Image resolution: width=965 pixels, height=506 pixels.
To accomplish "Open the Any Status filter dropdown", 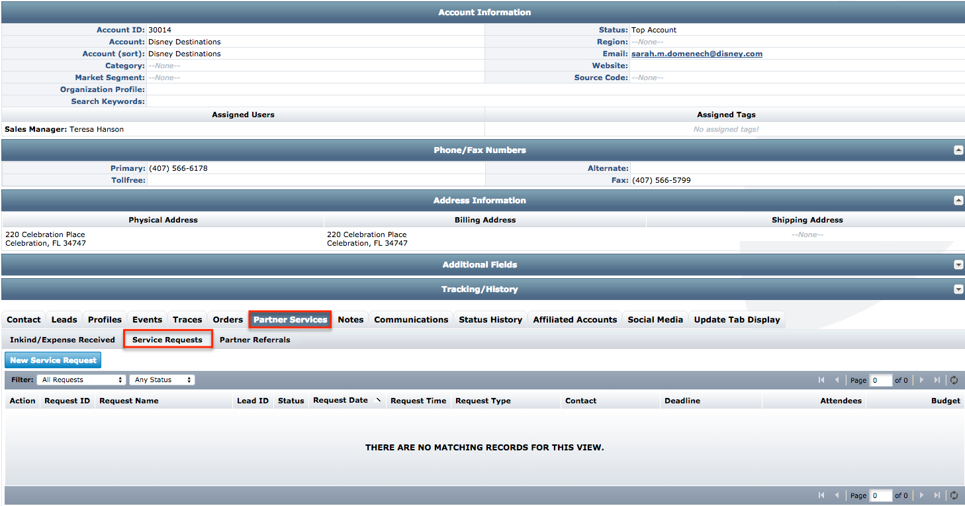I will click(x=162, y=380).
